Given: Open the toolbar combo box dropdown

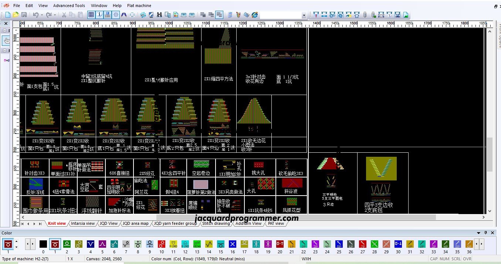Looking at the screenshot, I should point(304,16).
